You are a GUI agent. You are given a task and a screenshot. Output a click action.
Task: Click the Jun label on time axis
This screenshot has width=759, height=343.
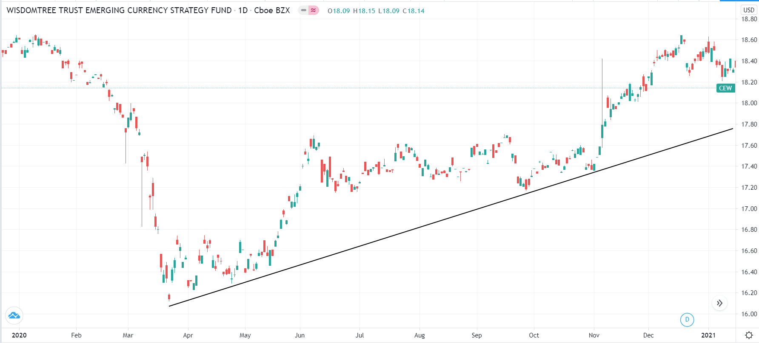300,335
